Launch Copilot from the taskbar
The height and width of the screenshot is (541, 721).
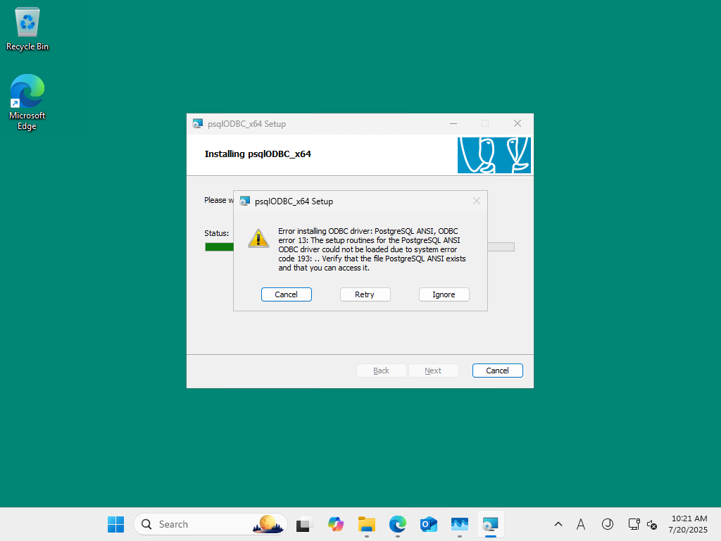[x=336, y=524]
